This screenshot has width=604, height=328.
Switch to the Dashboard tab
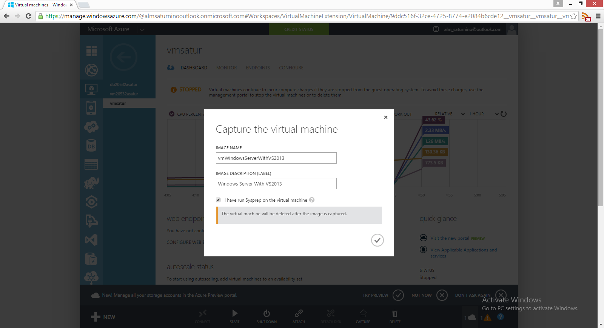click(x=194, y=68)
